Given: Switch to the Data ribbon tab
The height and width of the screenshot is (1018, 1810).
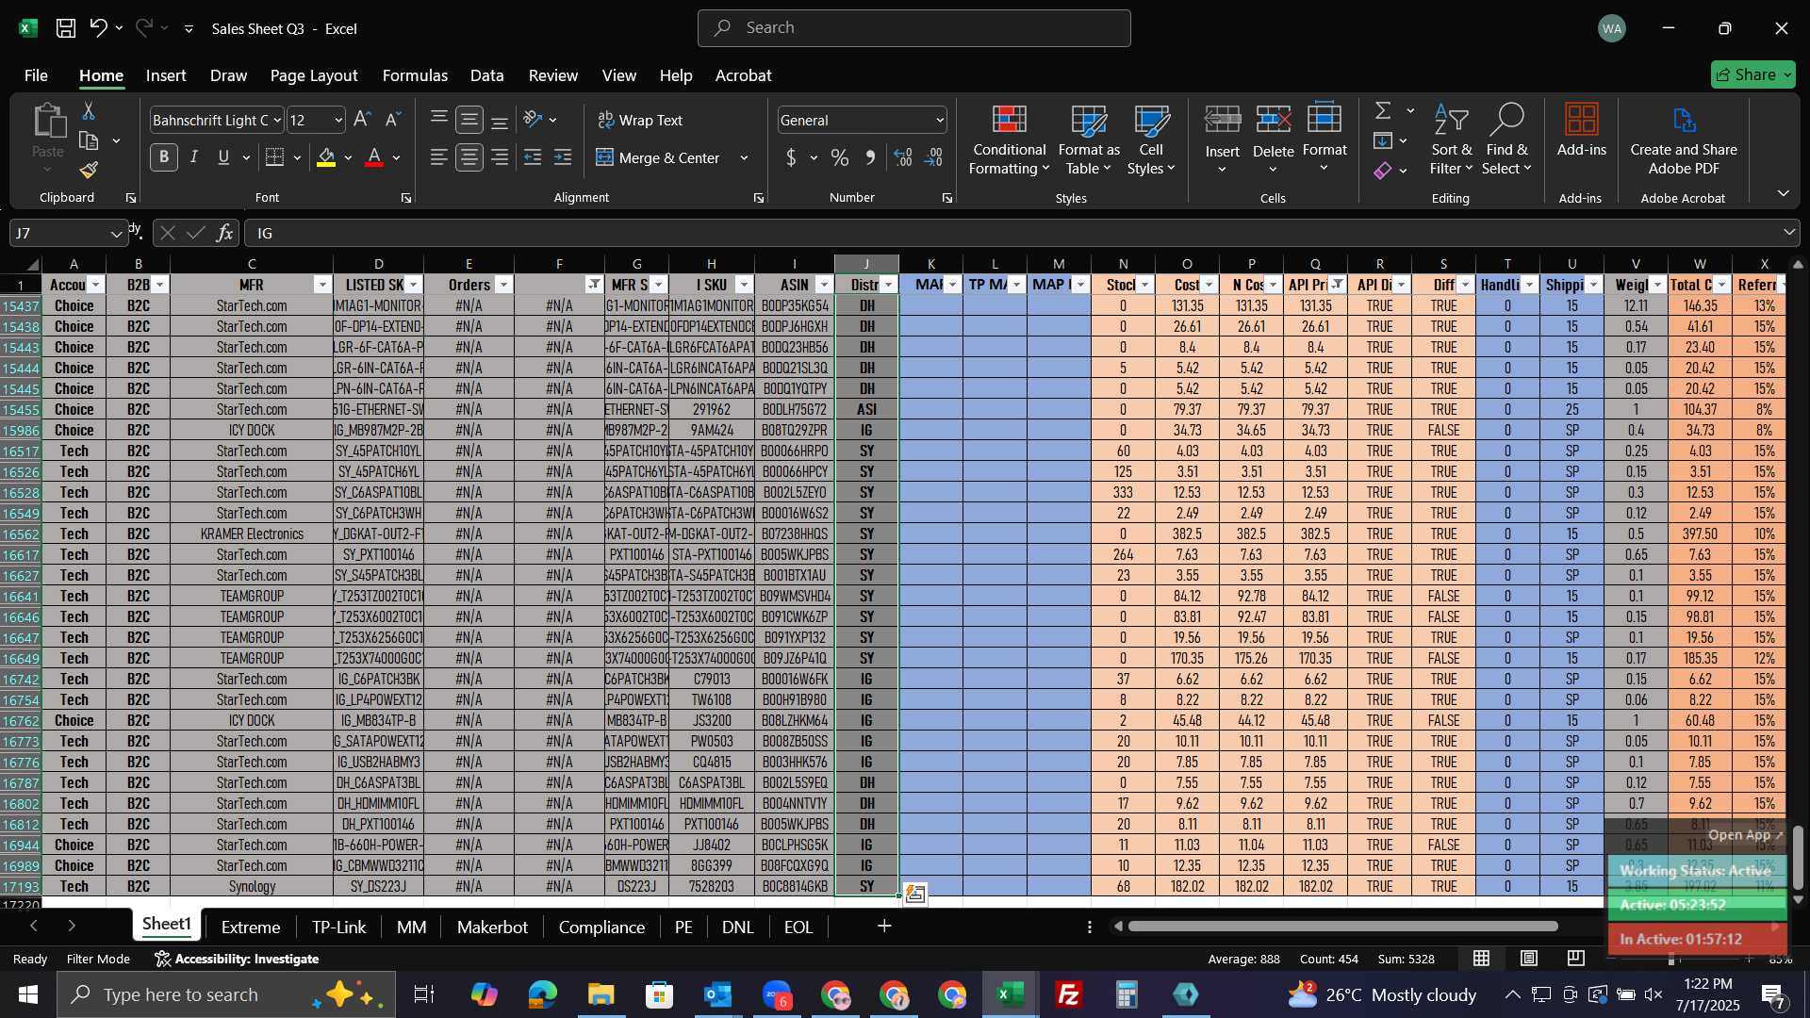Looking at the screenshot, I should 486,75.
